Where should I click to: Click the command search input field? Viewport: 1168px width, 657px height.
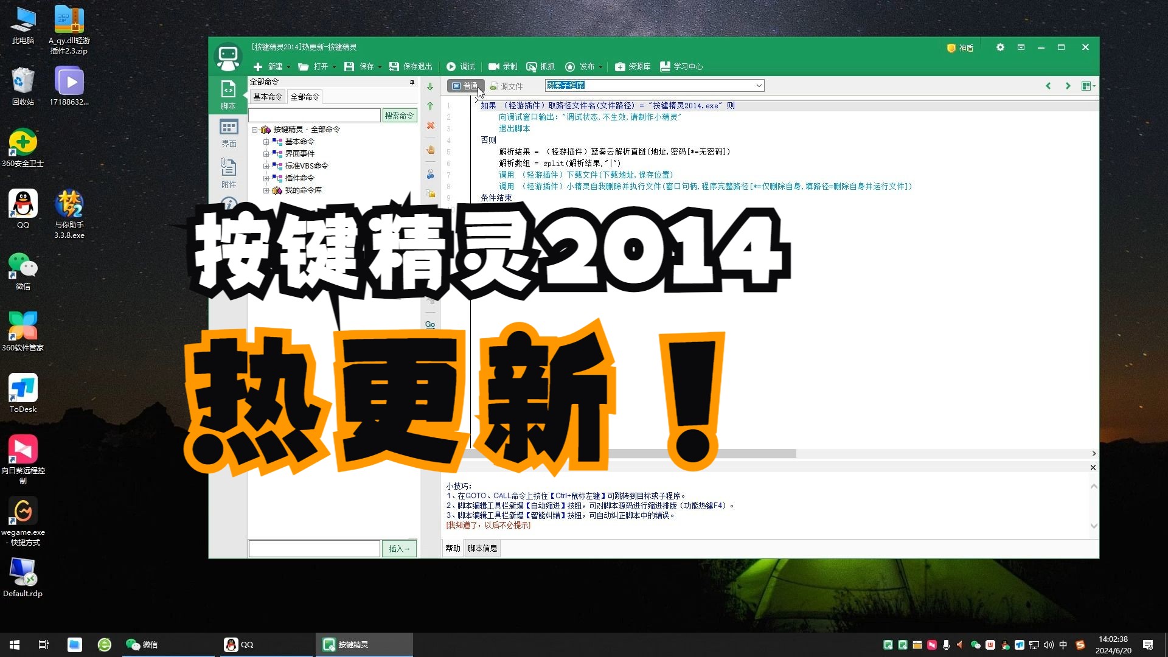[x=315, y=116]
